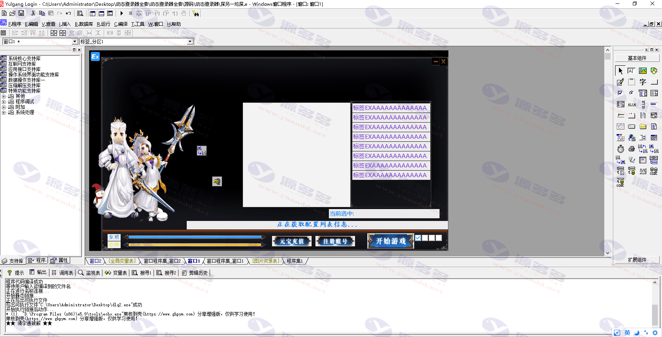Viewport: 662px width, 337px height.
Task: Cut selection with scissors toolbar icon
Action: click(33, 13)
